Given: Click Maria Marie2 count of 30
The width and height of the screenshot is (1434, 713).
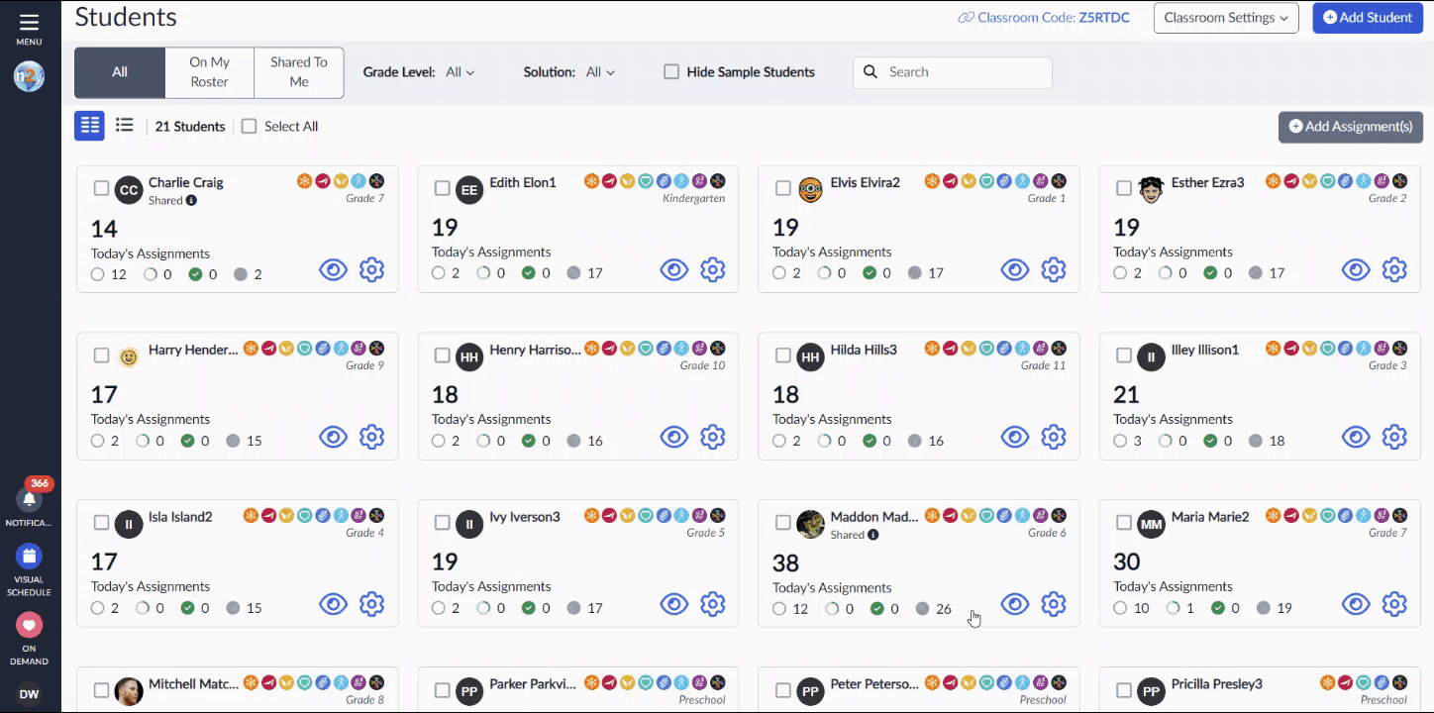Looking at the screenshot, I should 1127,561.
